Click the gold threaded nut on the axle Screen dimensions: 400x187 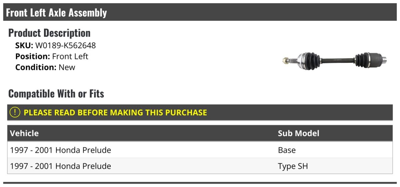tap(286, 61)
